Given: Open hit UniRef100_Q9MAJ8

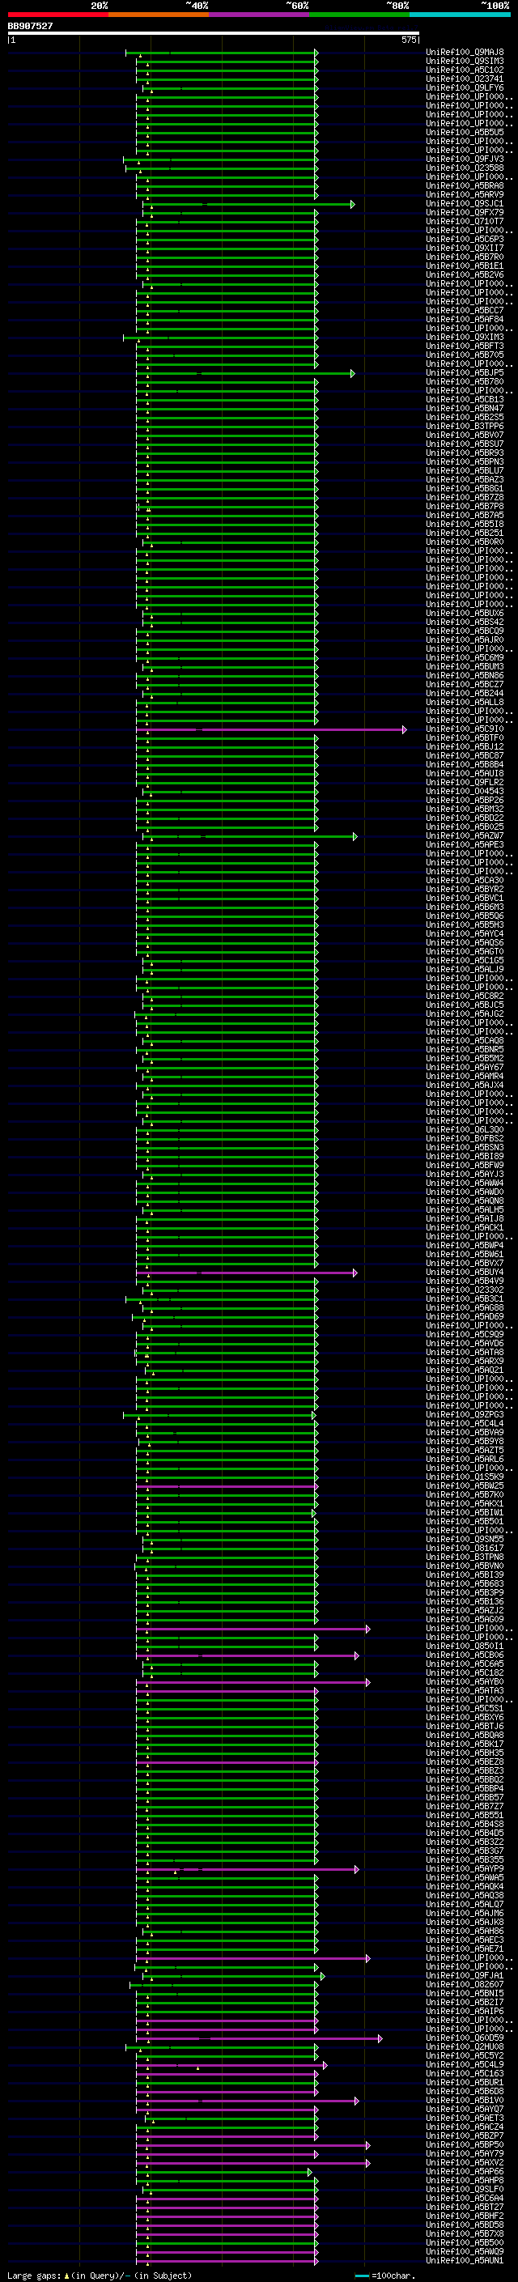Looking at the screenshot, I should pos(465,53).
